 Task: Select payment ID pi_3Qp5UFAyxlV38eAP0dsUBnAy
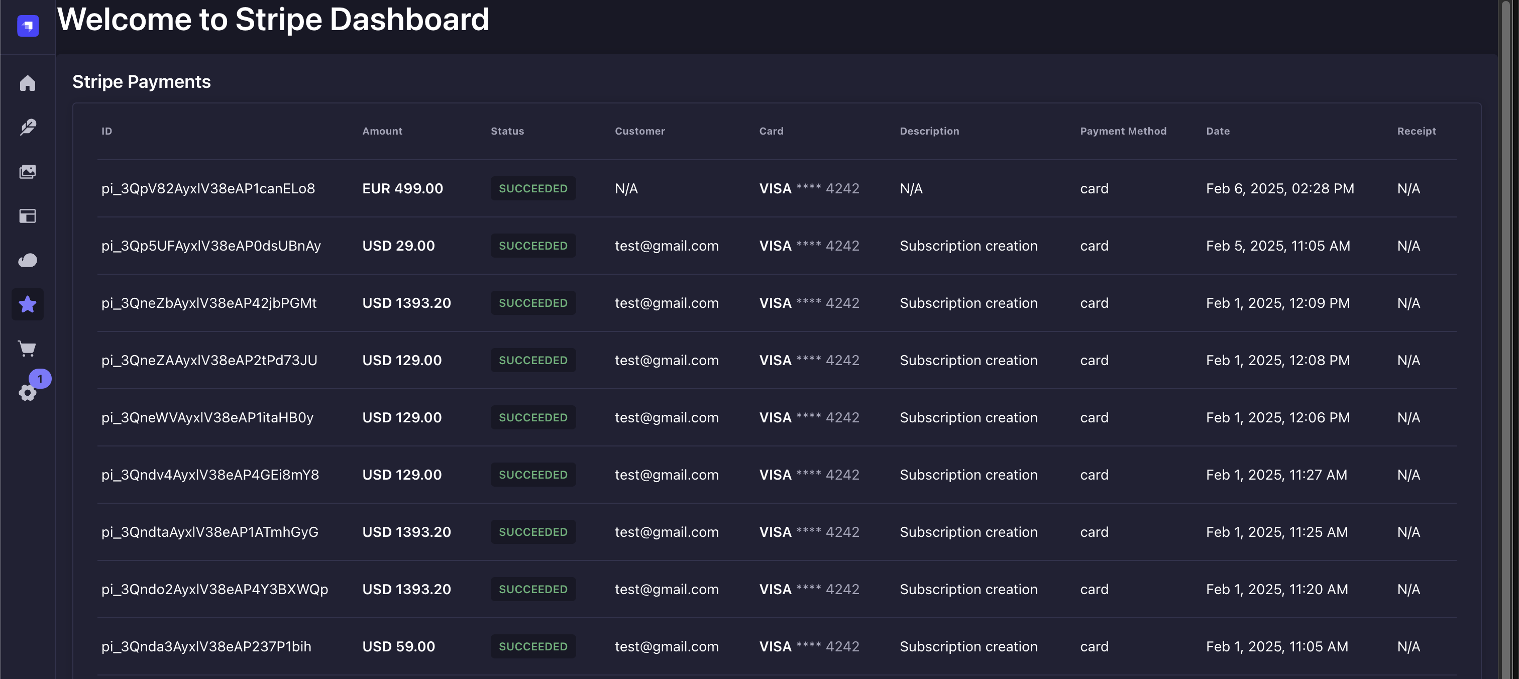(x=211, y=246)
